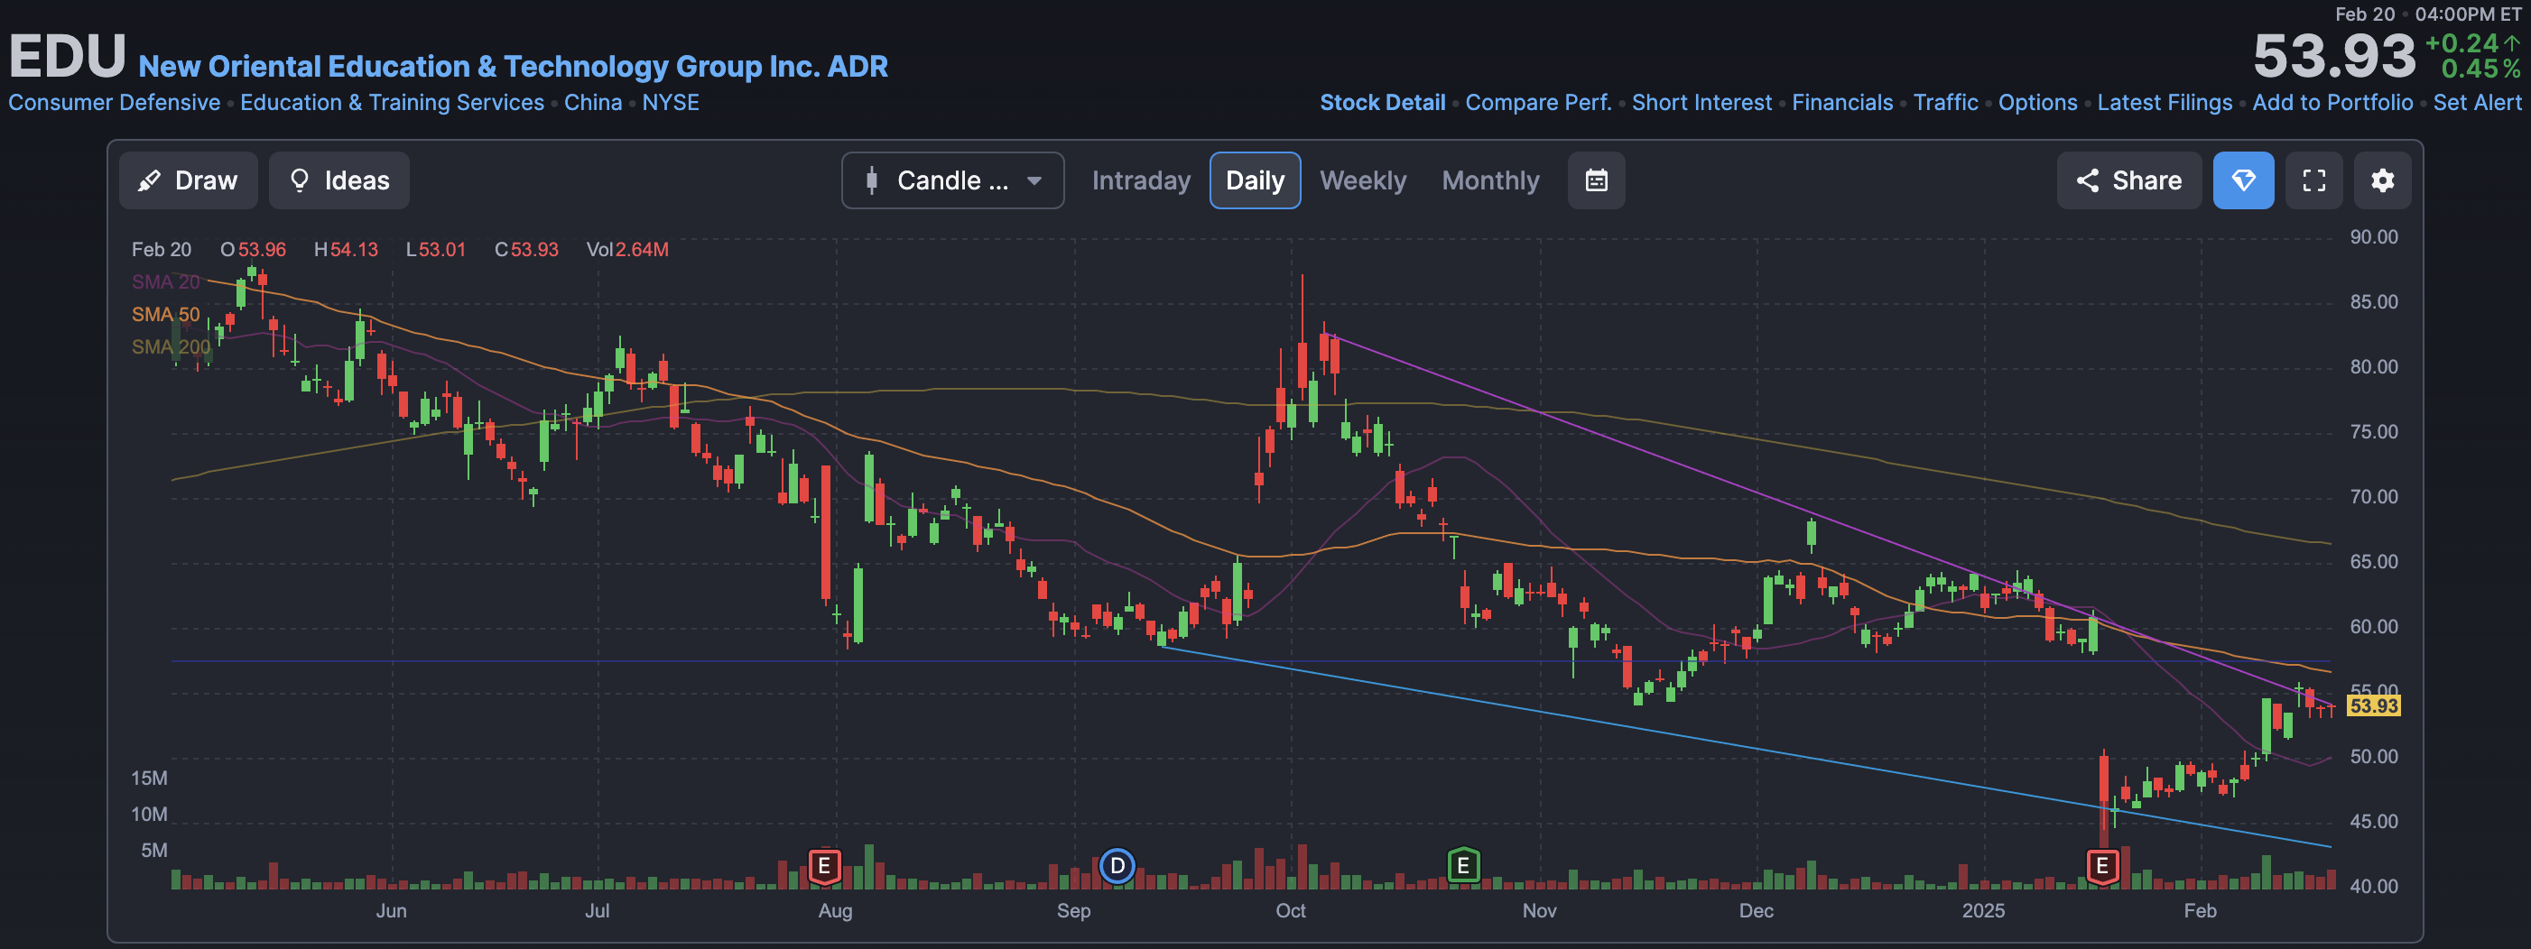Click the EDU ticker symbol
The width and height of the screenshot is (2531, 949).
[67, 56]
